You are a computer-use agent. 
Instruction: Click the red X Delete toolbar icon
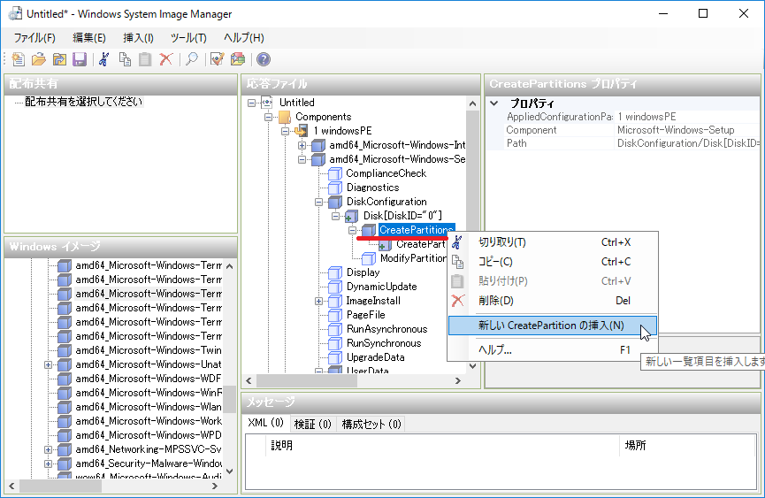pyautogui.click(x=165, y=59)
